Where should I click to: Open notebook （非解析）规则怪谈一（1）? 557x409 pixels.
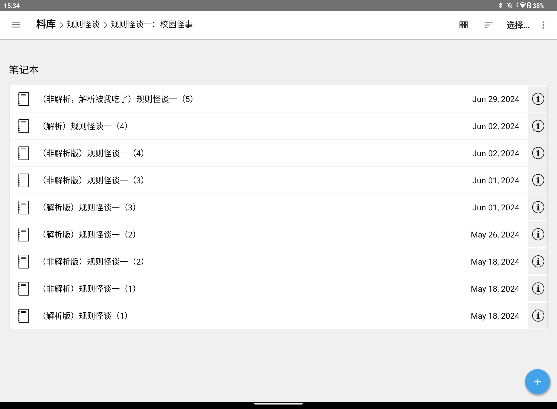click(x=269, y=289)
